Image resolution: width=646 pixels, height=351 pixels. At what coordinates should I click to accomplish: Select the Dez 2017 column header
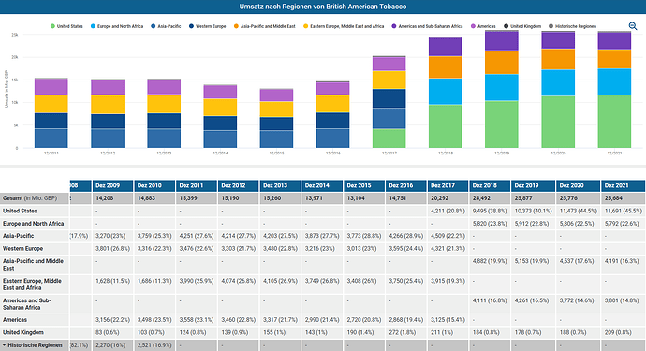tap(448, 186)
